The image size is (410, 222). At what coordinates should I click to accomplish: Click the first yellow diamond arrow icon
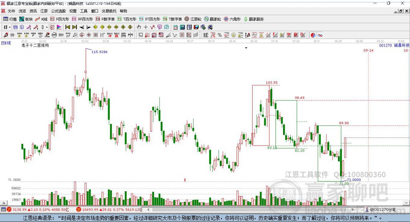(95, 27)
